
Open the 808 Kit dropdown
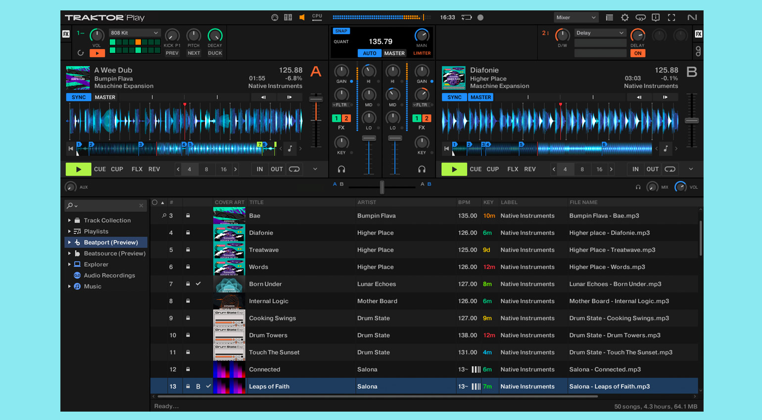(134, 33)
